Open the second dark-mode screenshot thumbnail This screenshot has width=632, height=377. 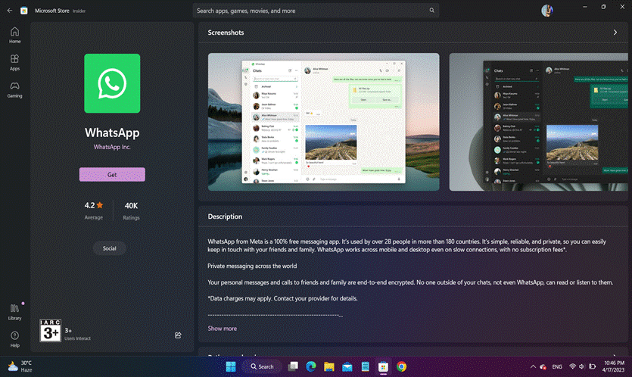538,122
